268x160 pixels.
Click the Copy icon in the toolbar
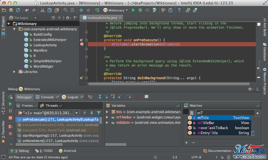[x=50, y=10]
